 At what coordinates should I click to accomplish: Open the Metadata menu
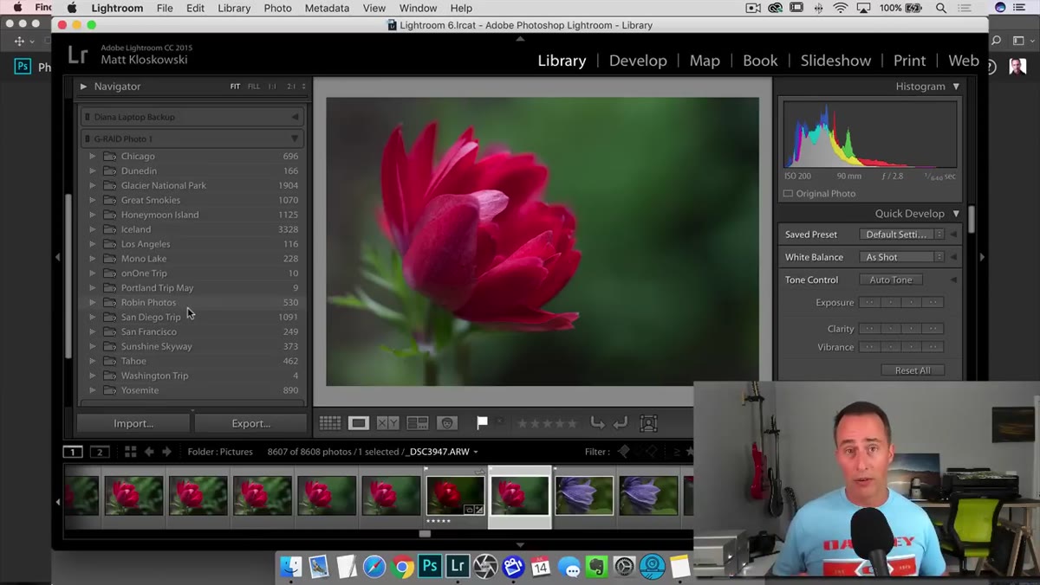click(x=327, y=8)
